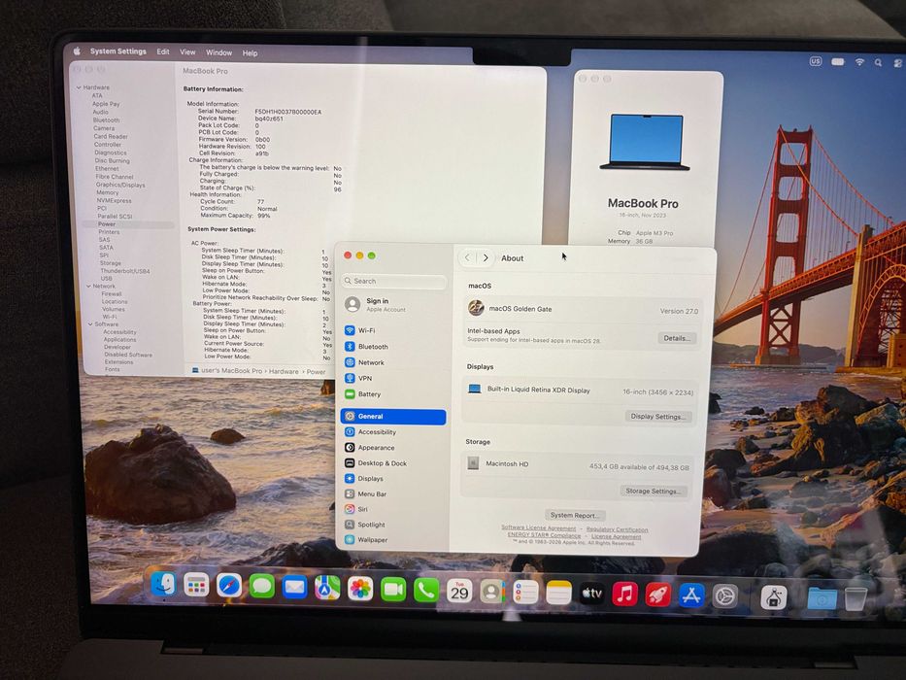Open Photos app in the Dock
This screenshot has width=906, height=680.
point(360,590)
